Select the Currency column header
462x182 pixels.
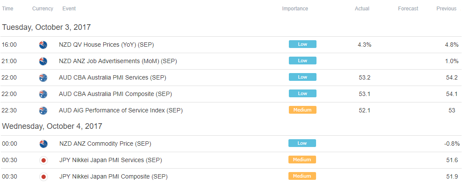pyautogui.click(x=43, y=9)
